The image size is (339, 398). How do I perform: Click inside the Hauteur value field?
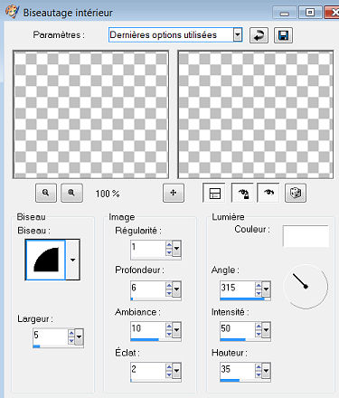click(238, 370)
